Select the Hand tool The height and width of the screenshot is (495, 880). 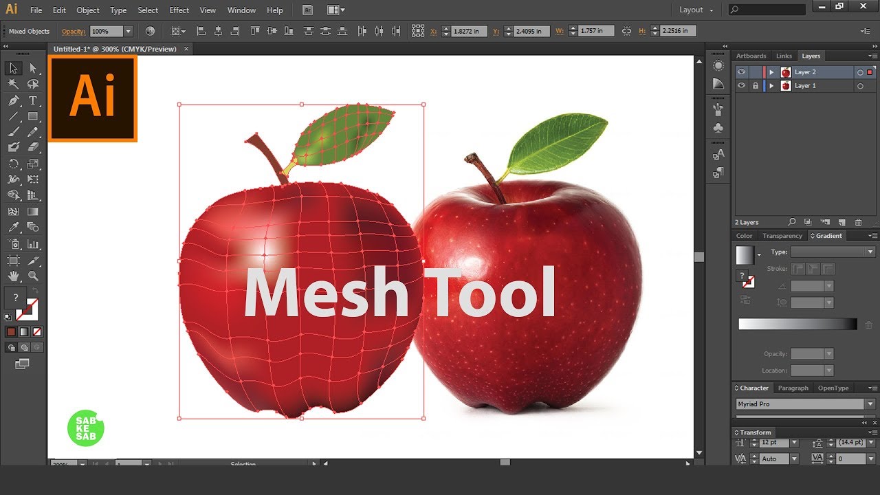[x=13, y=276]
